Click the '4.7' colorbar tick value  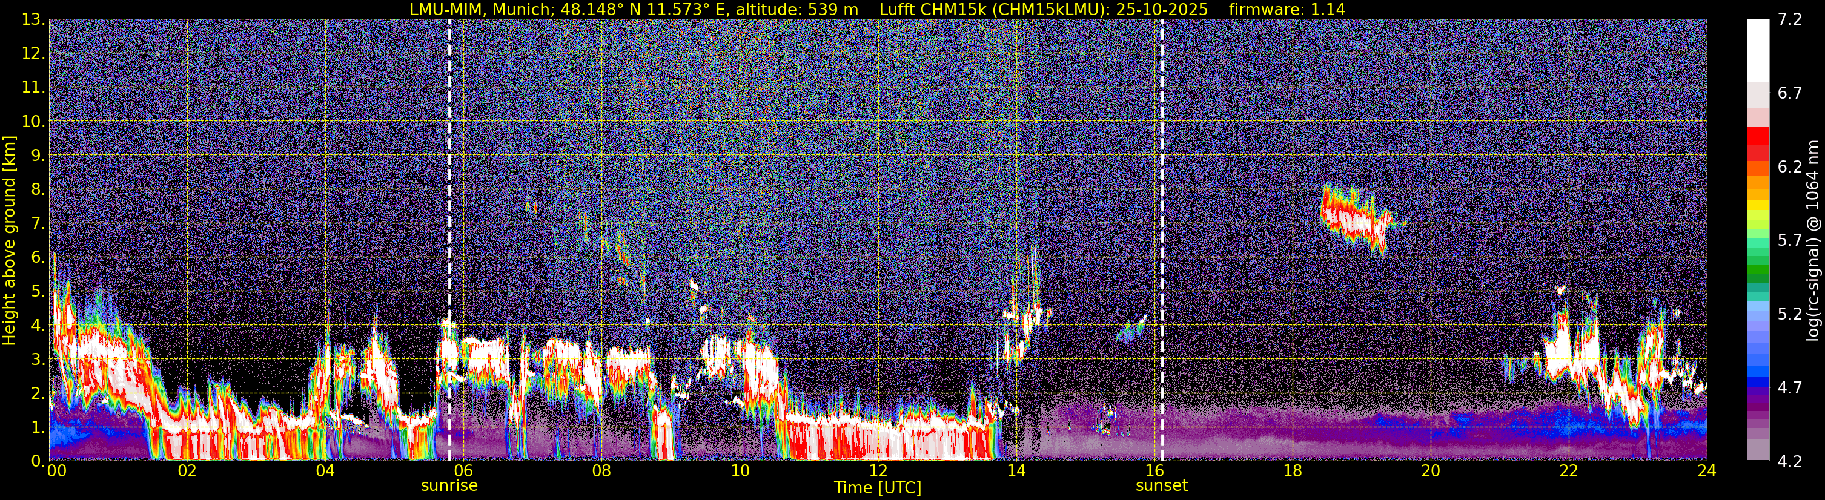click(x=1790, y=388)
